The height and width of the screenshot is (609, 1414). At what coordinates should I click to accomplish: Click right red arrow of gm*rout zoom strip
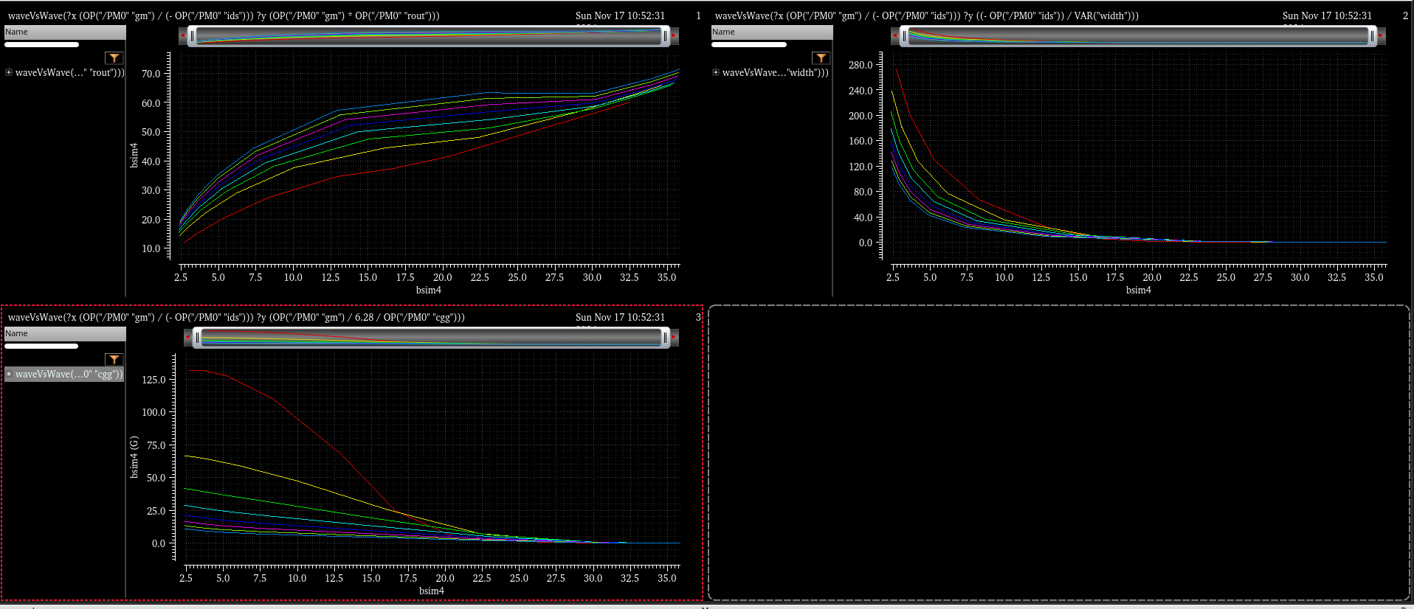[x=674, y=35]
